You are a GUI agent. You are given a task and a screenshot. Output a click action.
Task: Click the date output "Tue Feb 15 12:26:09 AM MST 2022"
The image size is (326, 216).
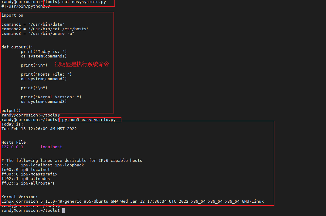[x=39, y=129]
